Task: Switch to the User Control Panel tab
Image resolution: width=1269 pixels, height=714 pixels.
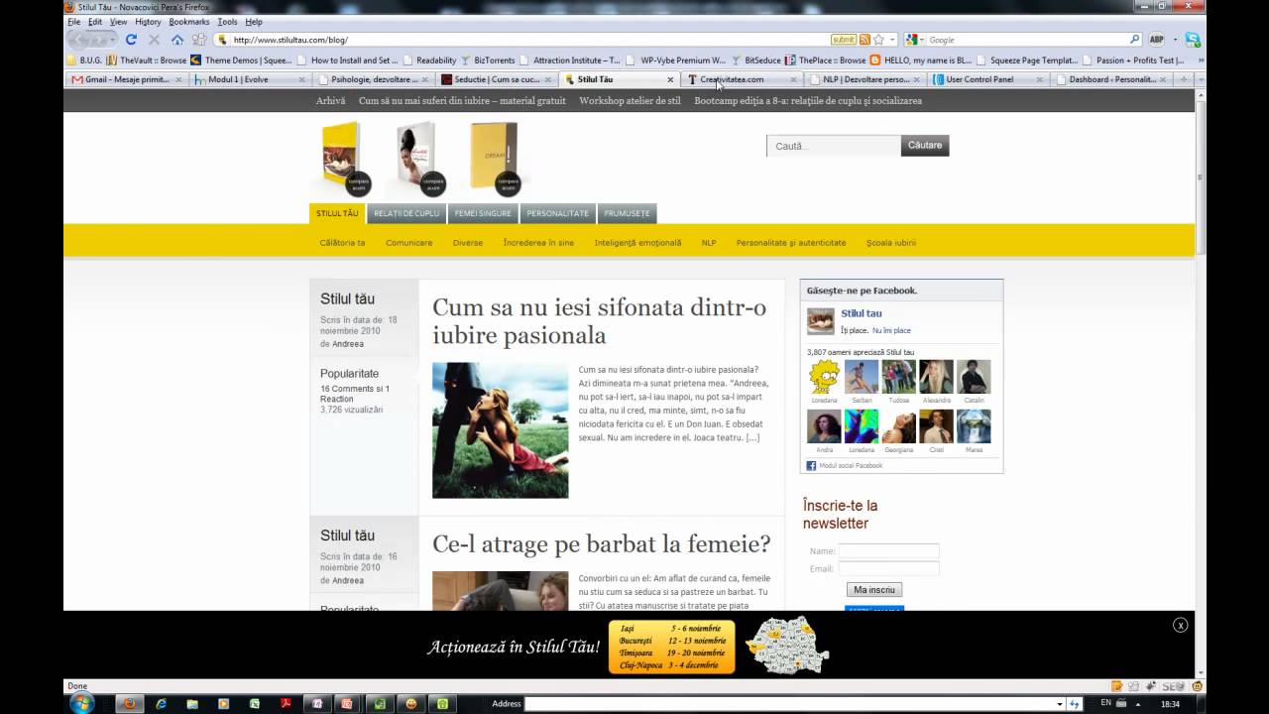Action: pos(986,79)
